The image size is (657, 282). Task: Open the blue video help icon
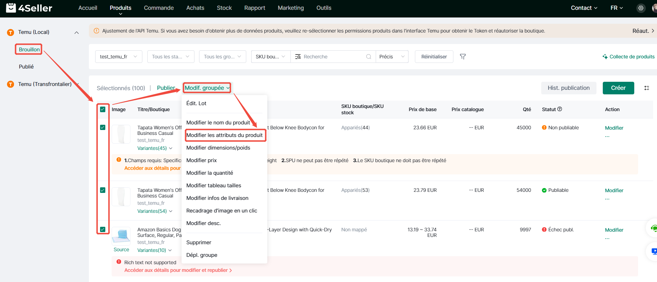[x=654, y=251]
